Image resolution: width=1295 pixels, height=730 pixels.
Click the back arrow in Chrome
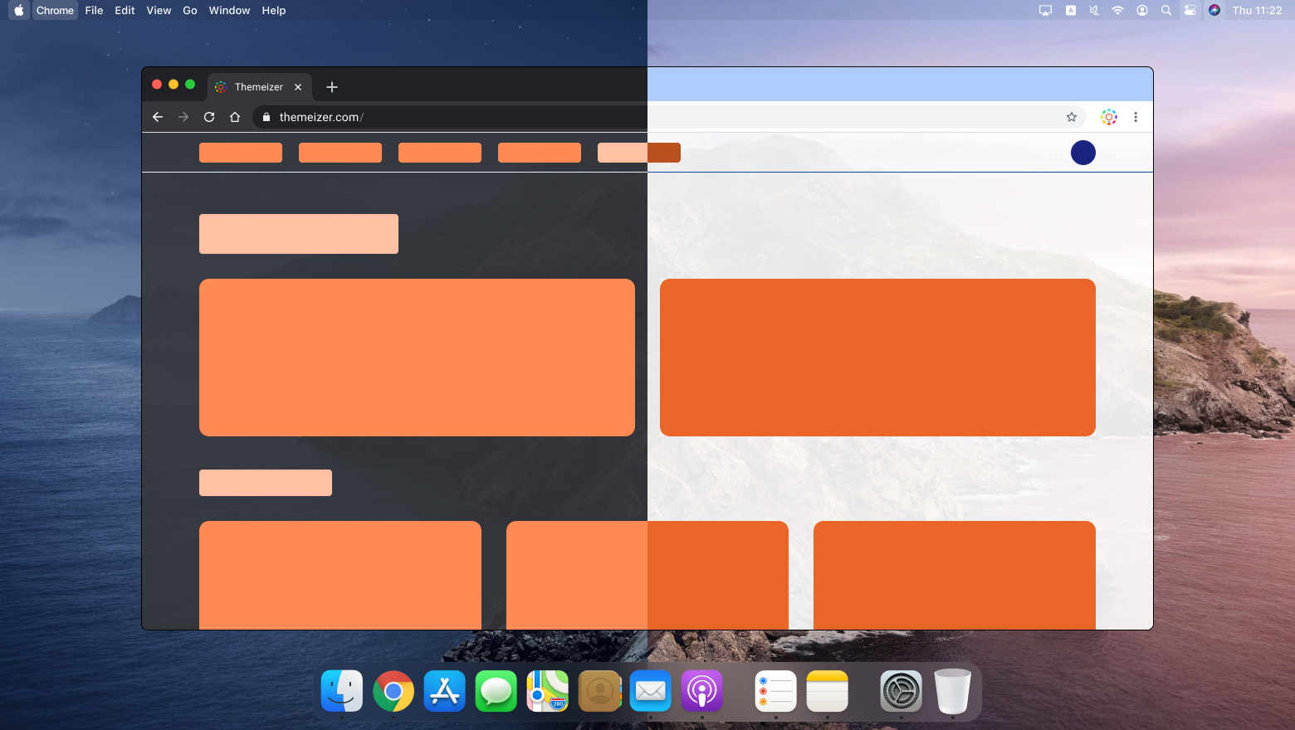coord(158,117)
